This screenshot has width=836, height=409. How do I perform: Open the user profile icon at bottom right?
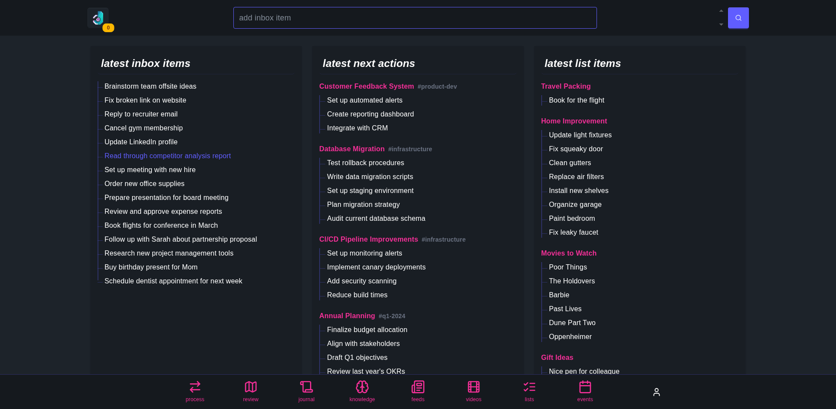pyautogui.click(x=657, y=392)
